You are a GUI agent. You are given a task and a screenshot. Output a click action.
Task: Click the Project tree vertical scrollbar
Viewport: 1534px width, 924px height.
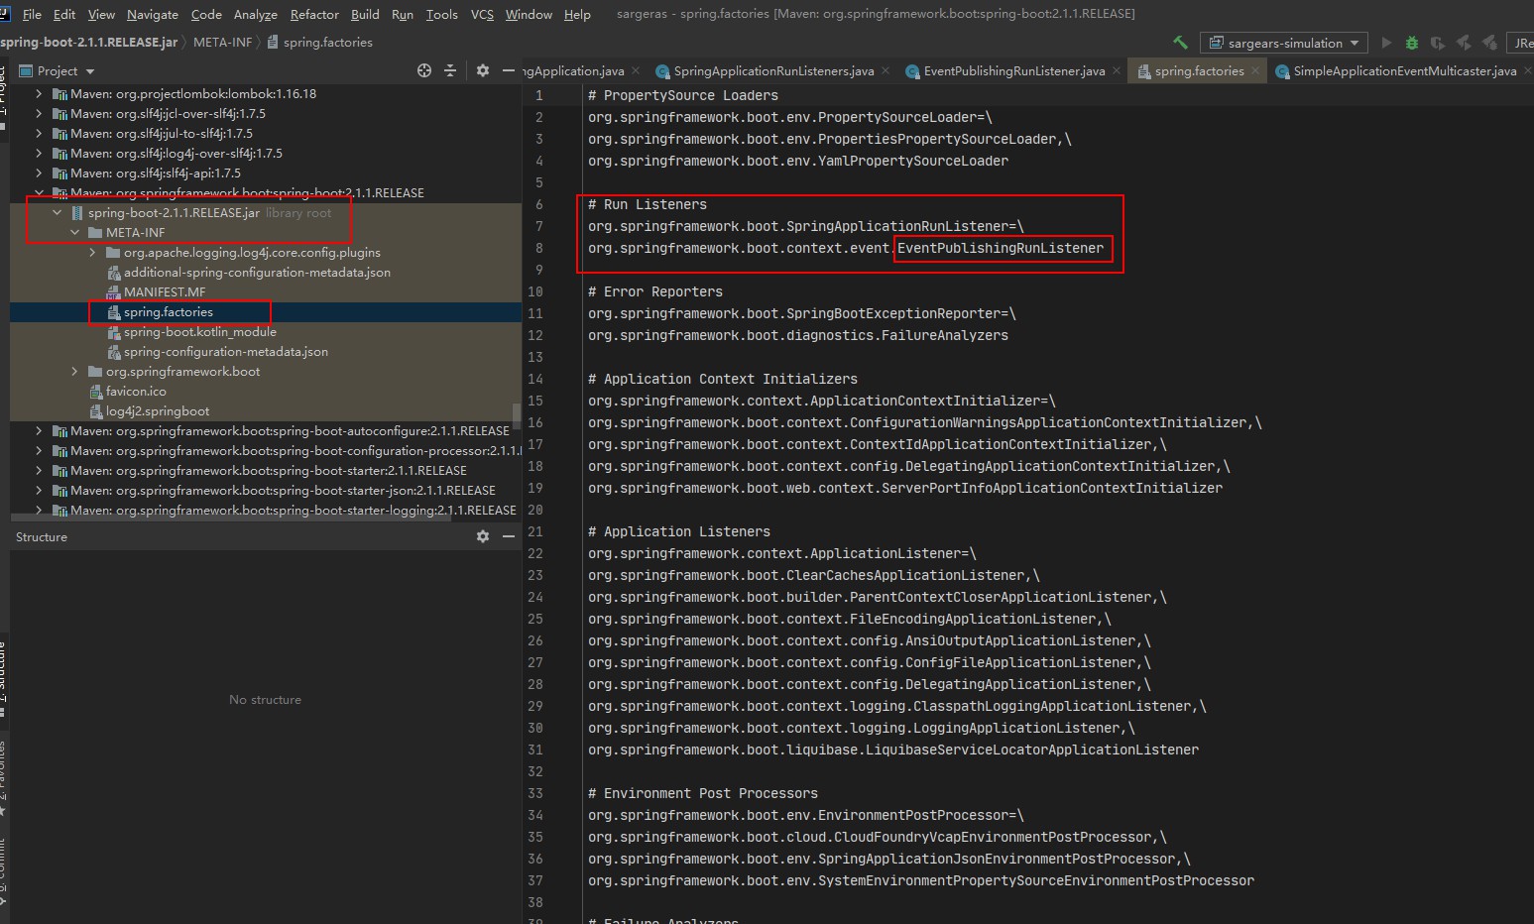coord(517,412)
